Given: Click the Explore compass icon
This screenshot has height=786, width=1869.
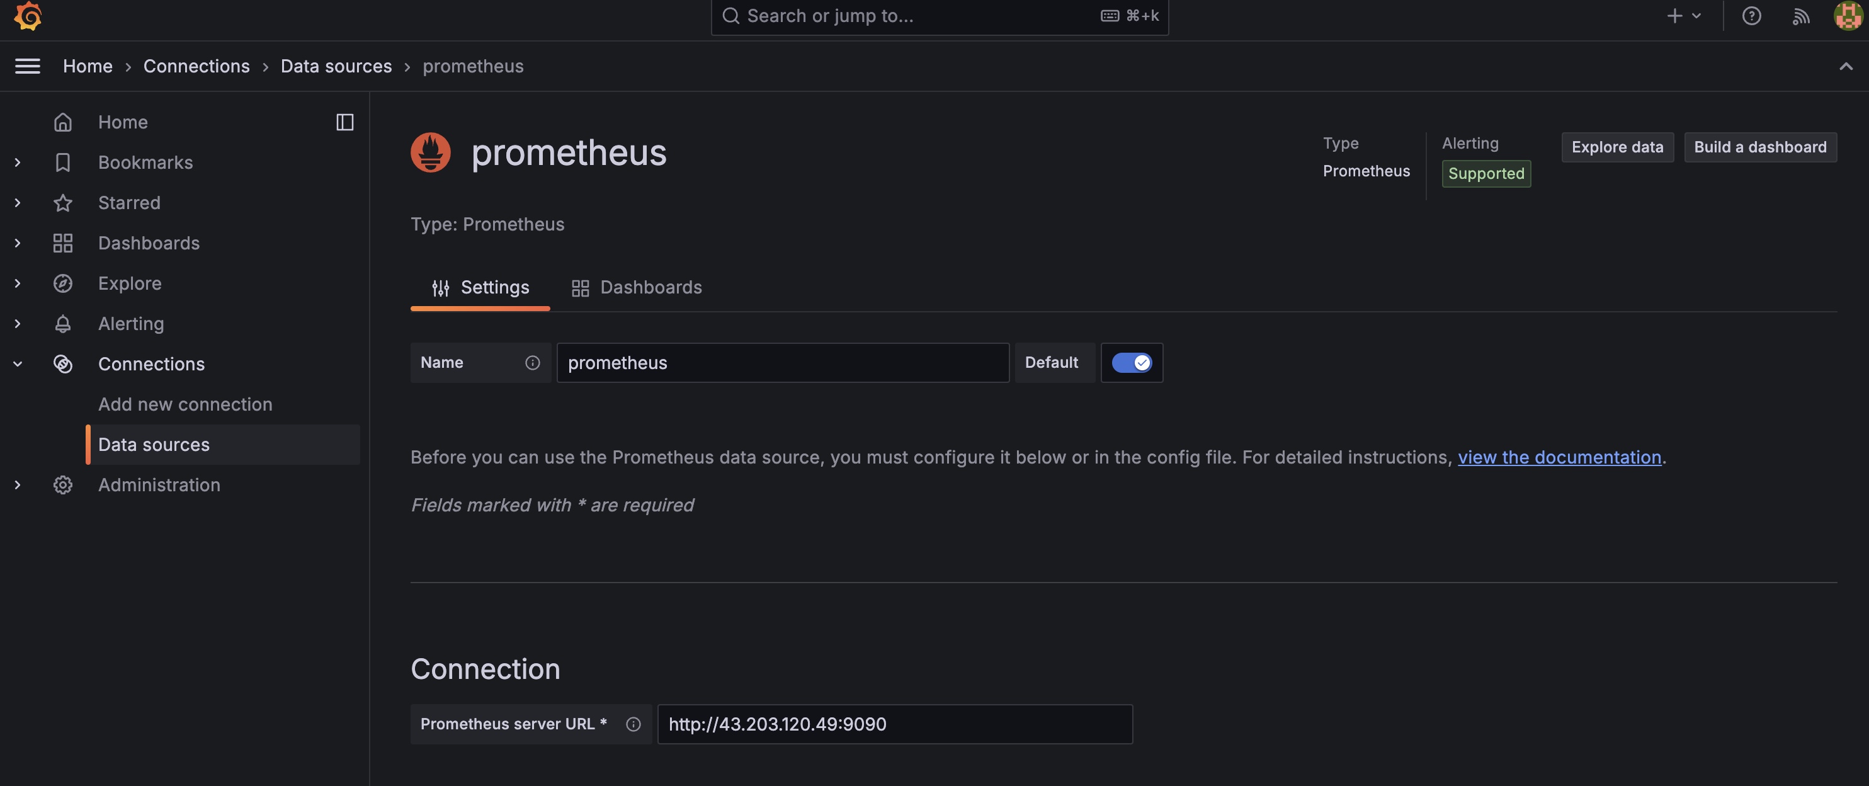Looking at the screenshot, I should coord(63,283).
